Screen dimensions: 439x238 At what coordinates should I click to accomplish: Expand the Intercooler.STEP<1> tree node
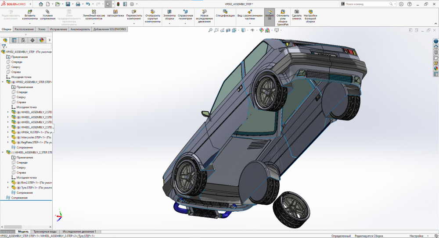coord(8,137)
